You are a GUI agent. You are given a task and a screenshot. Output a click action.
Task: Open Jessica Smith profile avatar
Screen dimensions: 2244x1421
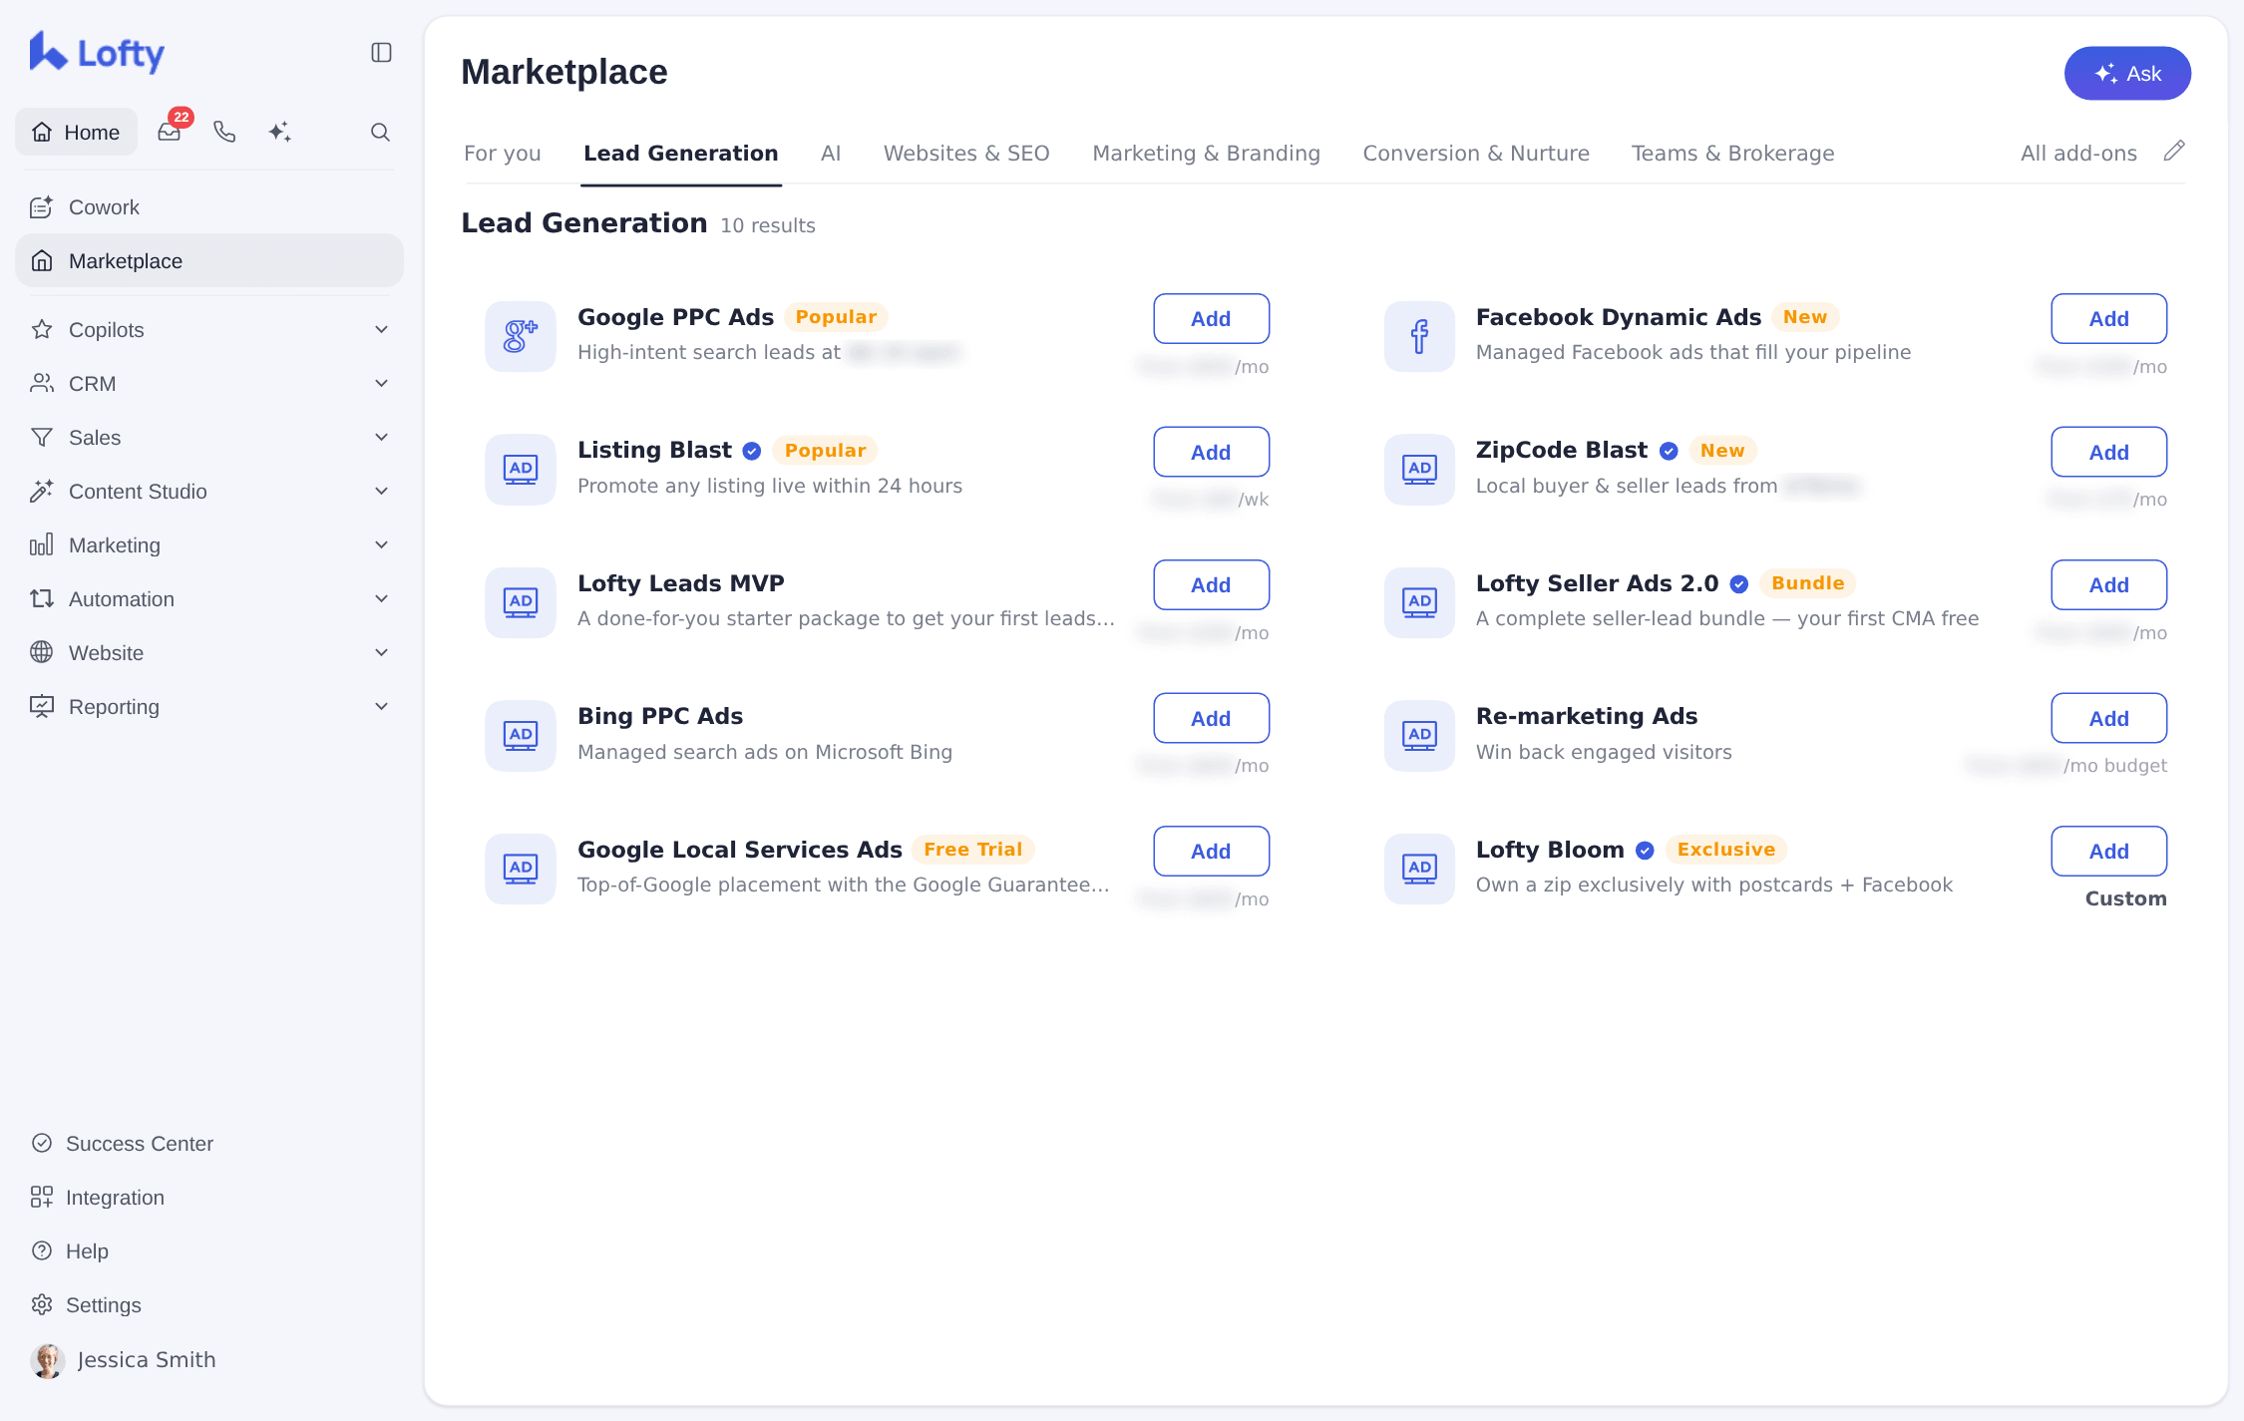[47, 1360]
